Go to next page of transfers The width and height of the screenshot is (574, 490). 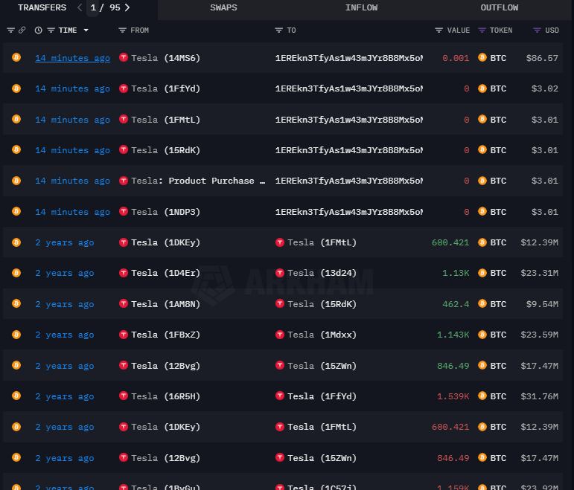[127, 7]
